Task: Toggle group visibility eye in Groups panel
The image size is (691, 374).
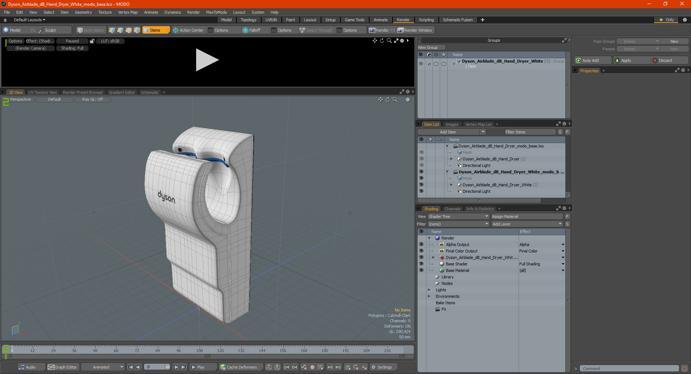Action: point(421,64)
